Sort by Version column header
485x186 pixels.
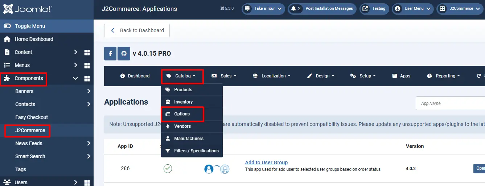click(415, 146)
